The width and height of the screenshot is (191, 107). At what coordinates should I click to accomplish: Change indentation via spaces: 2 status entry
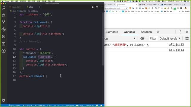pos(50,105)
